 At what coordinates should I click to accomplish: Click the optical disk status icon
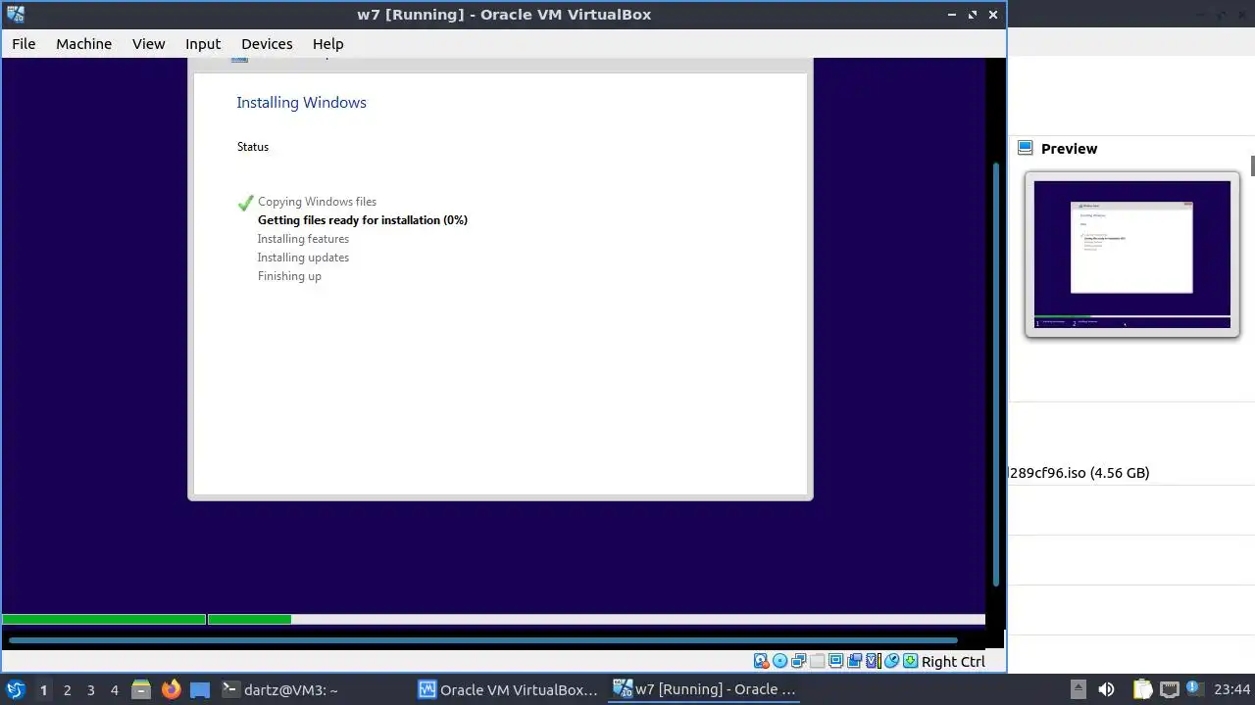click(x=779, y=661)
